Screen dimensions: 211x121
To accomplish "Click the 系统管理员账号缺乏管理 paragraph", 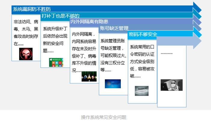I will [x=113, y=55].
